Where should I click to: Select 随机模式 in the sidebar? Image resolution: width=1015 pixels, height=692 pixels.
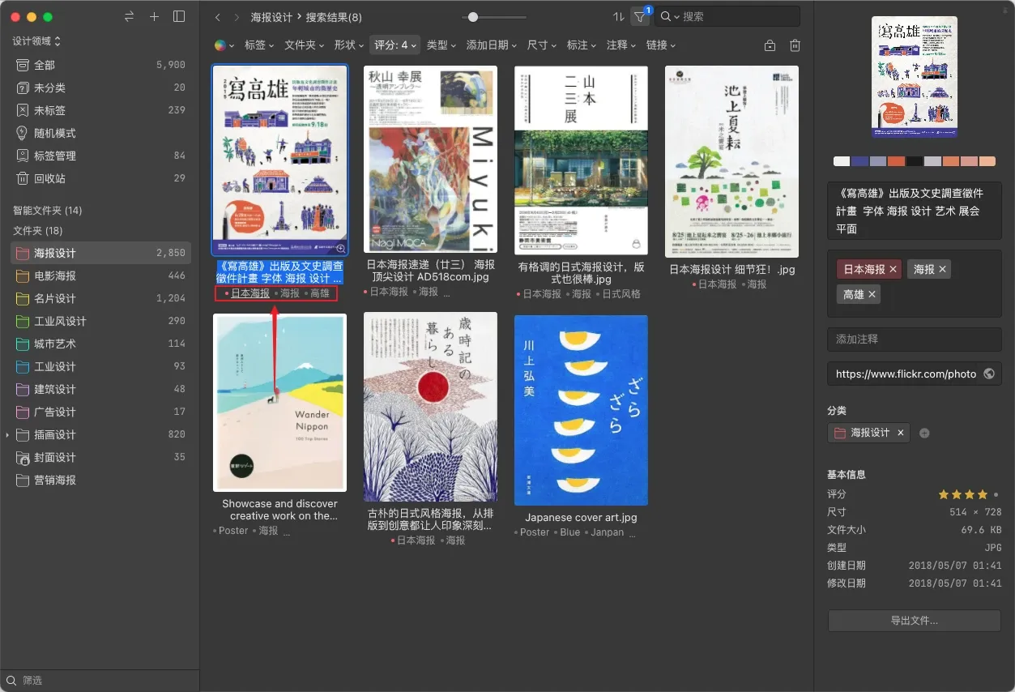coord(100,133)
